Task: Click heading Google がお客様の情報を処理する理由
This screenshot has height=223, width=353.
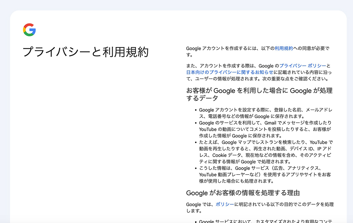Action: click(243, 193)
